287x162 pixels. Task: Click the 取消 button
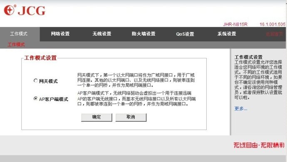click(x=131, y=117)
